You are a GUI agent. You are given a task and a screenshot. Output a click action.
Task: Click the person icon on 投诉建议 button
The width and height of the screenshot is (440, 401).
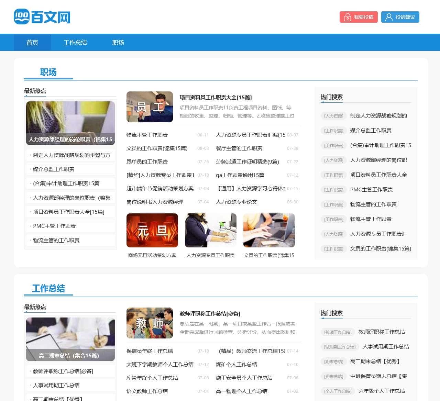coord(389,17)
